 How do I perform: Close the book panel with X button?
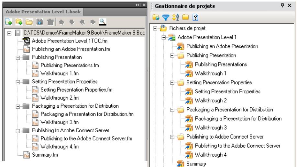coord(144,5)
